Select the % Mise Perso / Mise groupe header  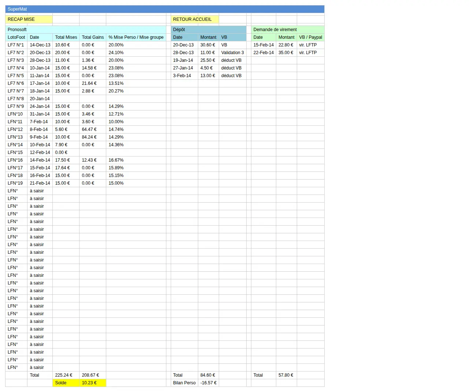pyautogui.click(x=136, y=37)
